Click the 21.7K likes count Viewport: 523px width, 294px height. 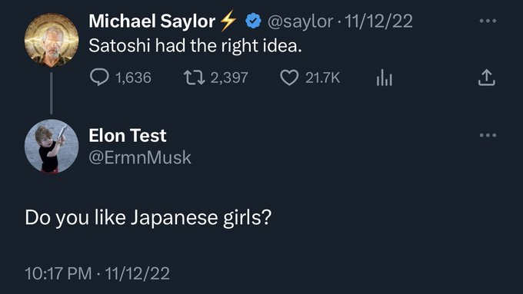(322, 78)
